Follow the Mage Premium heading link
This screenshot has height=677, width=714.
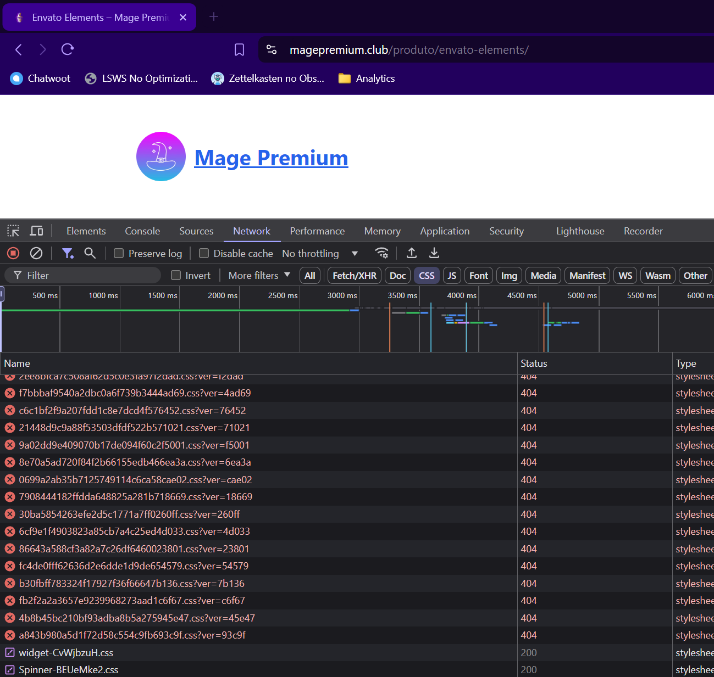272,158
